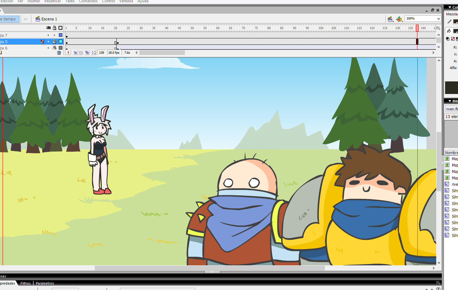Viewport: 458px width, 290px height.
Task: Click timeline layers scroll down arrow
Action: tap(439, 47)
